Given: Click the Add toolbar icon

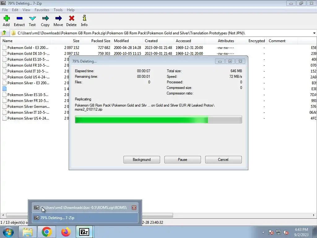Looking at the screenshot, I should pyautogui.click(x=6, y=21).
